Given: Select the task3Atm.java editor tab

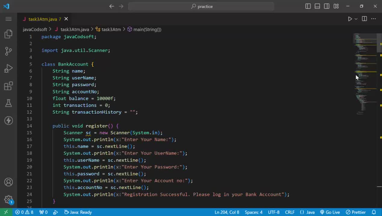Looking at the screenshot, I should coord(42,19).
